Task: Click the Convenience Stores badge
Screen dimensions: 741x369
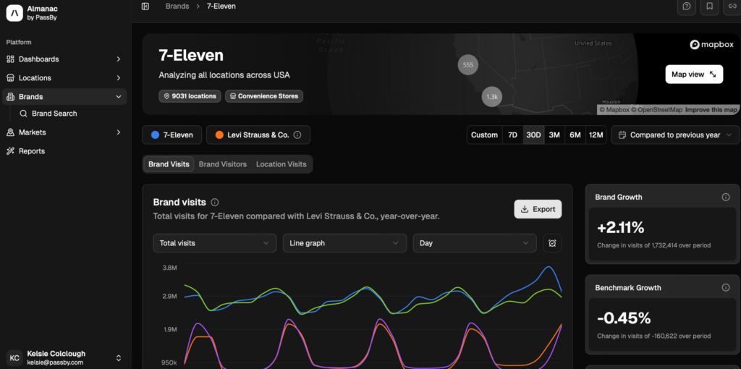Action: tap(264, 96)
